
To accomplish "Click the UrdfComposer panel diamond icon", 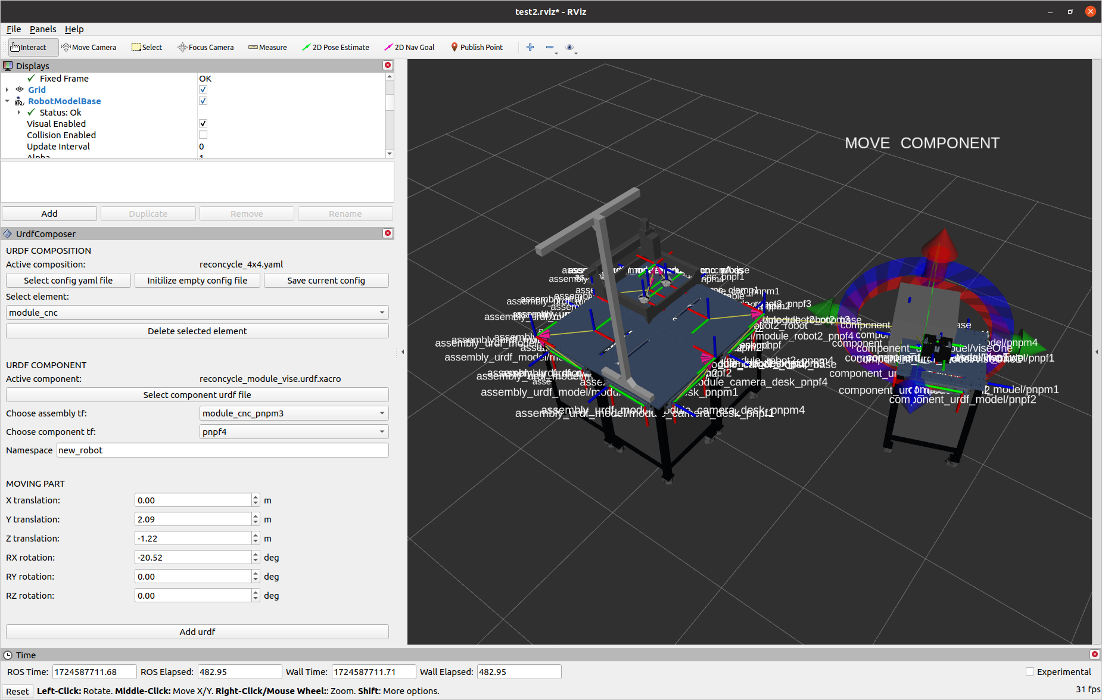I will point(8,234).
